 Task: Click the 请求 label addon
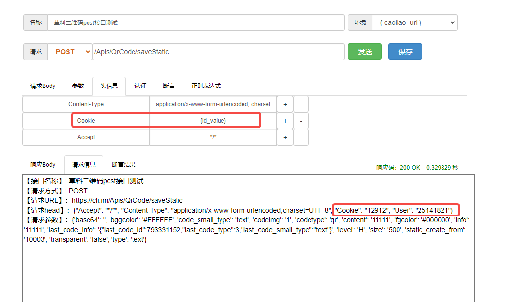coord(36,52)
